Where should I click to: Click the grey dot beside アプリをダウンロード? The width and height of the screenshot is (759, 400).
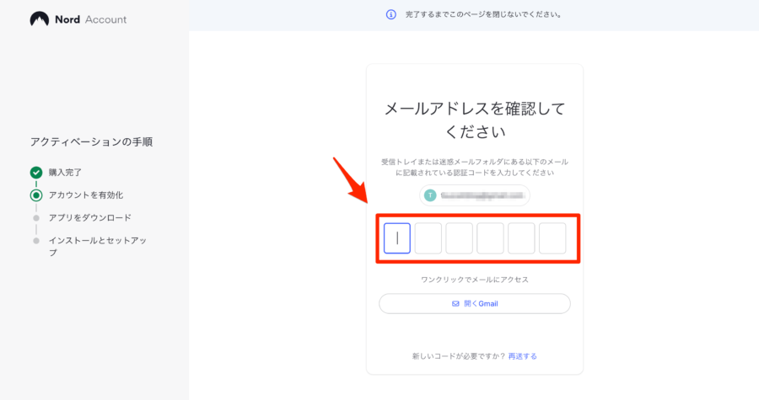point(35,218)
